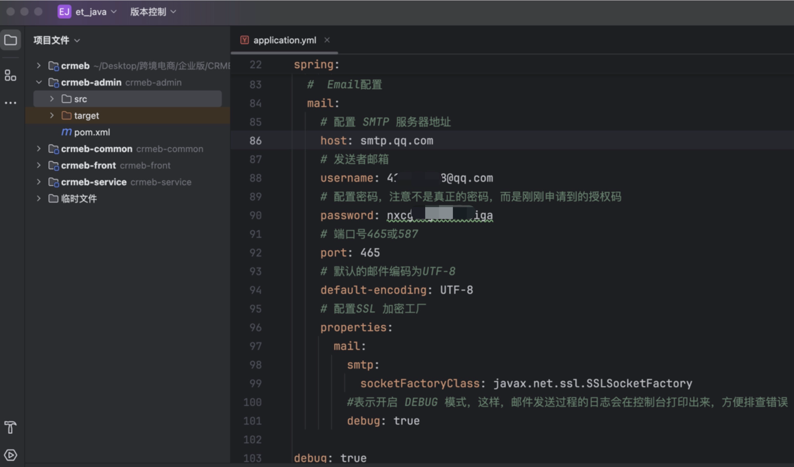The width and height of the screenshot is (794, 467).
Task: Open the et_java project dropdown
Action: pyautogui.click(x=96, y=11)
